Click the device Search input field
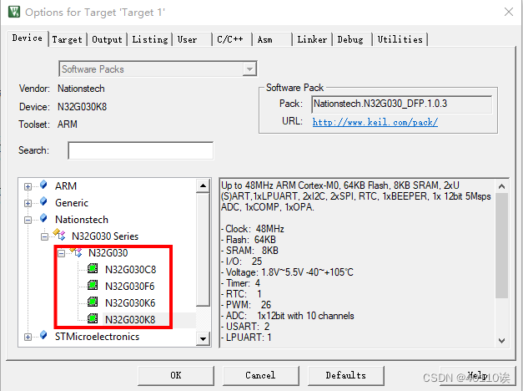 point(140,150)
